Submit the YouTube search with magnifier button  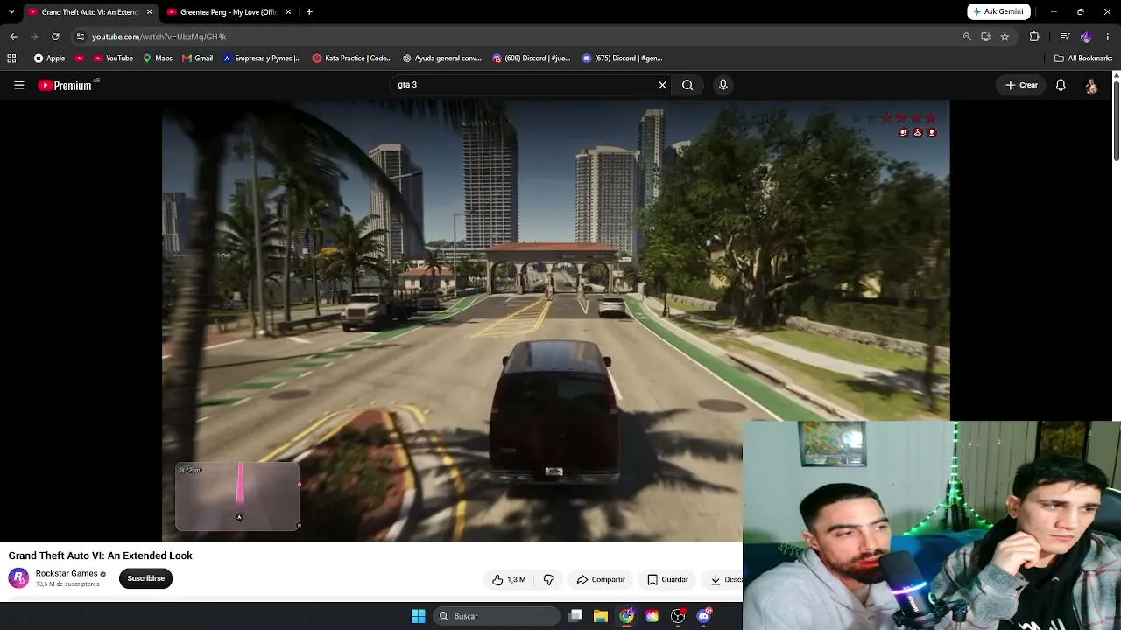687,85
